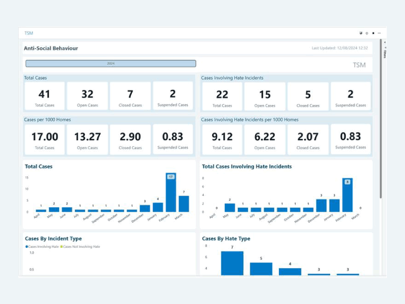The width and height of the screenshot is (405, 304).
Task: Click the 22 hate incidents Total Cases card
Action: pos(222,96)
